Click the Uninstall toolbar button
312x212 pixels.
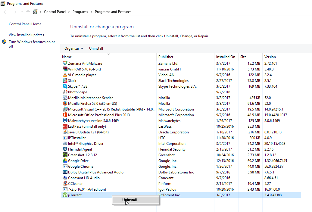96,48
